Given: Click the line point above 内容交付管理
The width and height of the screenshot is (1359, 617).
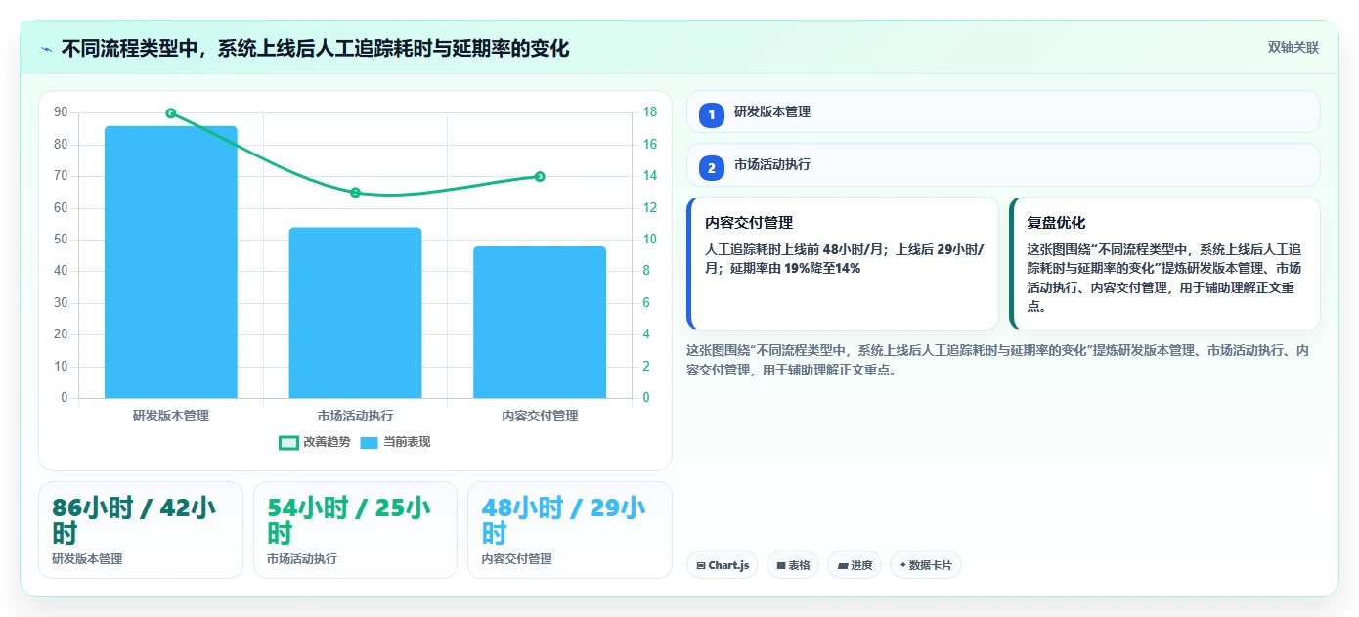Looking at the screenshot, I should (x=540, y=177).
